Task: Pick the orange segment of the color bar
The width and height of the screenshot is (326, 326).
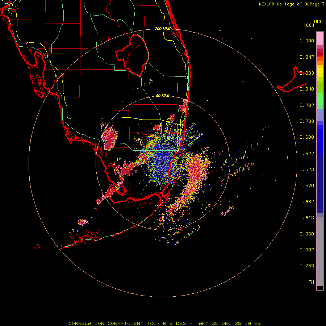Action: click(320, 61)
